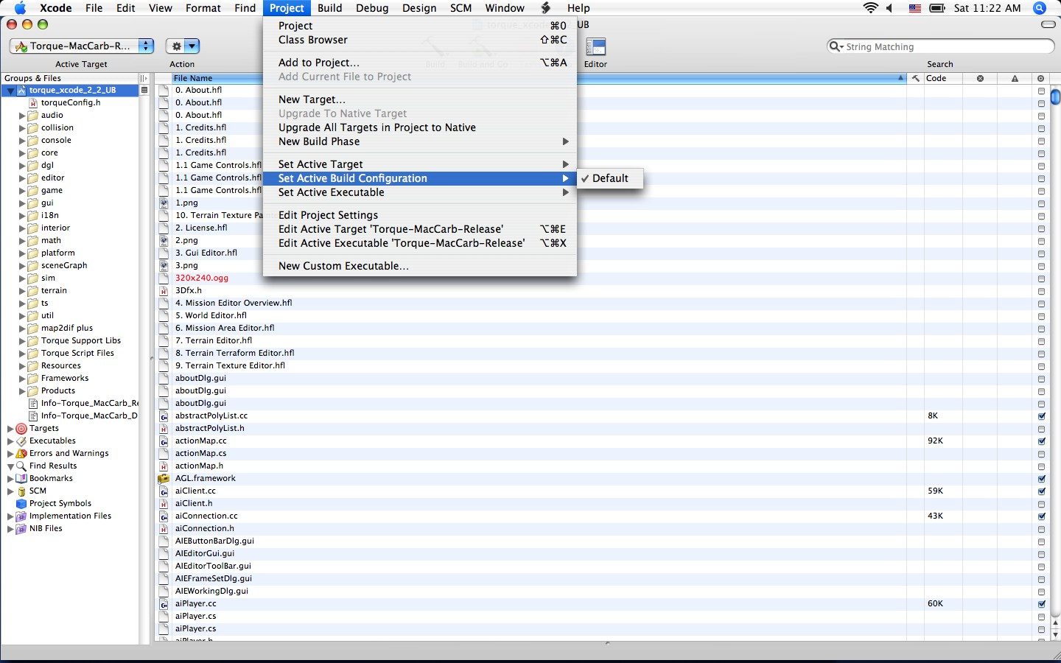Uncheck target box for aiPlayer.cc
This screenshot has width=1061, height=663.
(1041, 604)
